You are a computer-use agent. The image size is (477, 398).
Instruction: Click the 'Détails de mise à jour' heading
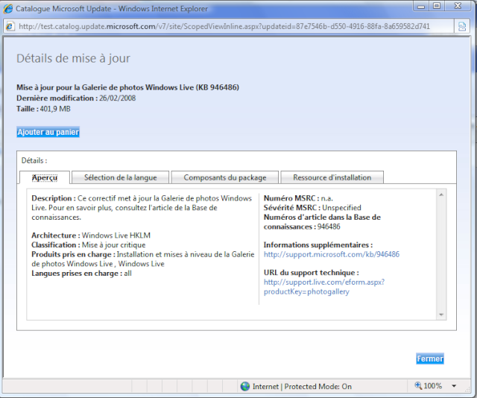tap(73, 58)
